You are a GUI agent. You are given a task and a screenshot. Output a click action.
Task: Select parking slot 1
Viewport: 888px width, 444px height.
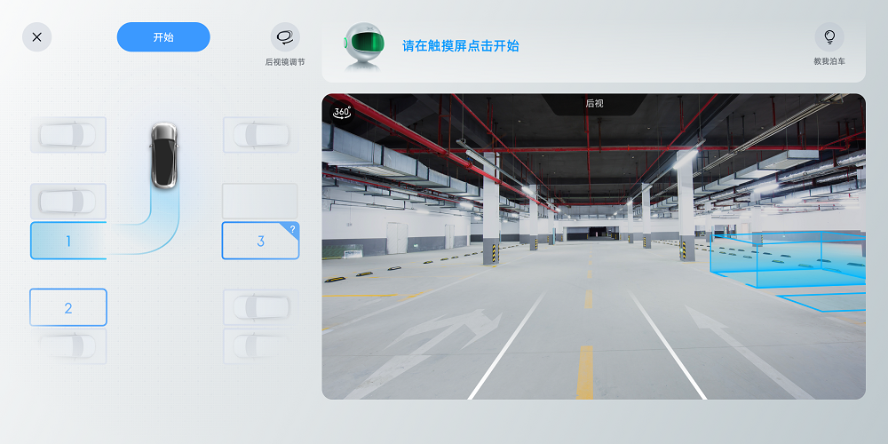tap(68, 241)
